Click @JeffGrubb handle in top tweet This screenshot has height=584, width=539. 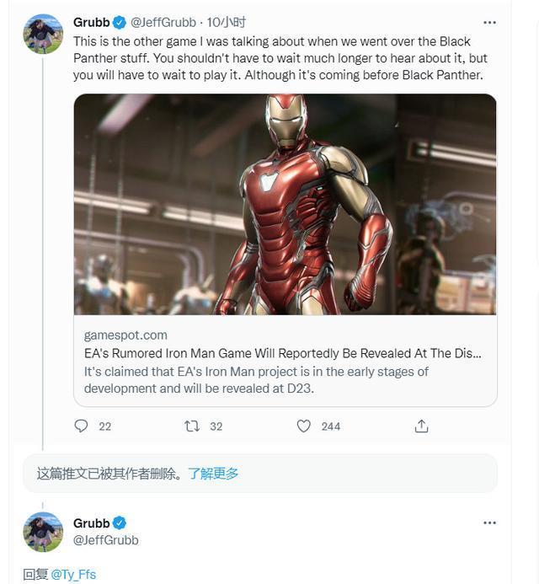tap(163, 23)
